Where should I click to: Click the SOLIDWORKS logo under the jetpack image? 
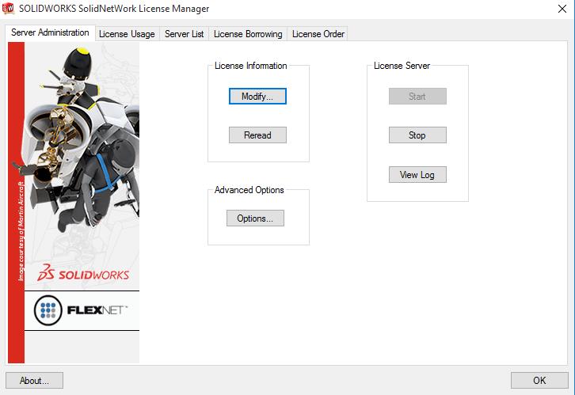(87, 275)
